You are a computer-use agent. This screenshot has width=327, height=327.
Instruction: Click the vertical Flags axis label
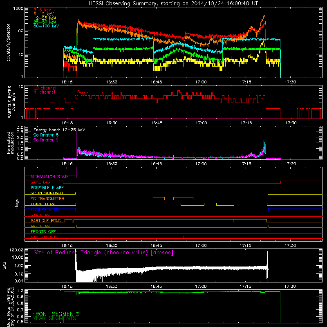[17, 204]
